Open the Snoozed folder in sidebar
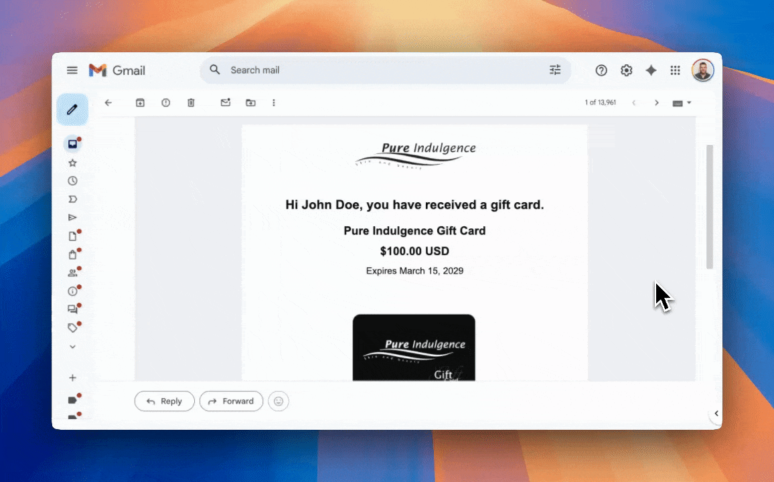This screenshot has height=482, width=774. click(x=72, y=181)
